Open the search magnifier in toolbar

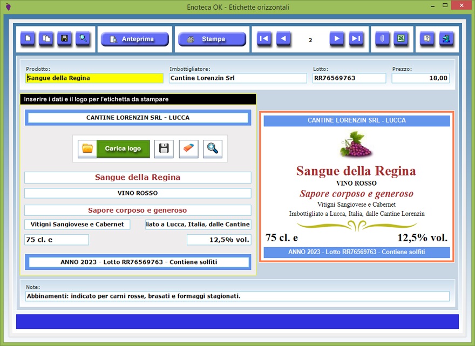pos(83,39)
